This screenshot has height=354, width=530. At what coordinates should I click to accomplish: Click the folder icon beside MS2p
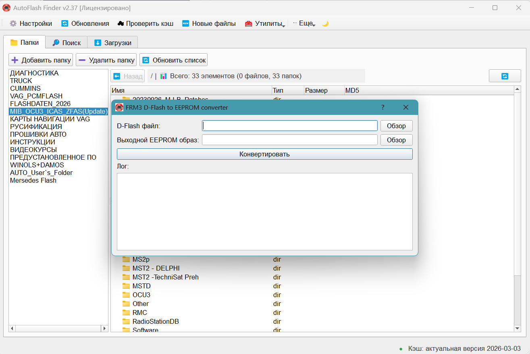click(x=126, y=259)
